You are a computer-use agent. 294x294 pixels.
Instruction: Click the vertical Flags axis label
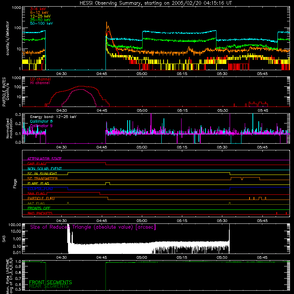point(15,183)
